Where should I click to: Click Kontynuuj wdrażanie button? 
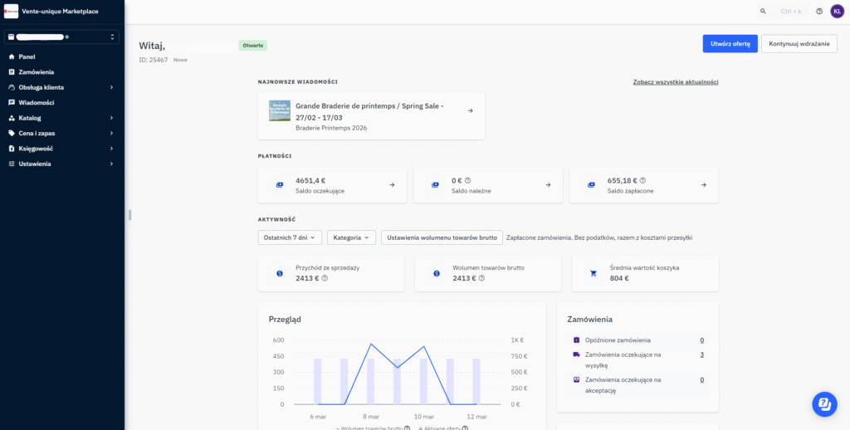[799, 44]
